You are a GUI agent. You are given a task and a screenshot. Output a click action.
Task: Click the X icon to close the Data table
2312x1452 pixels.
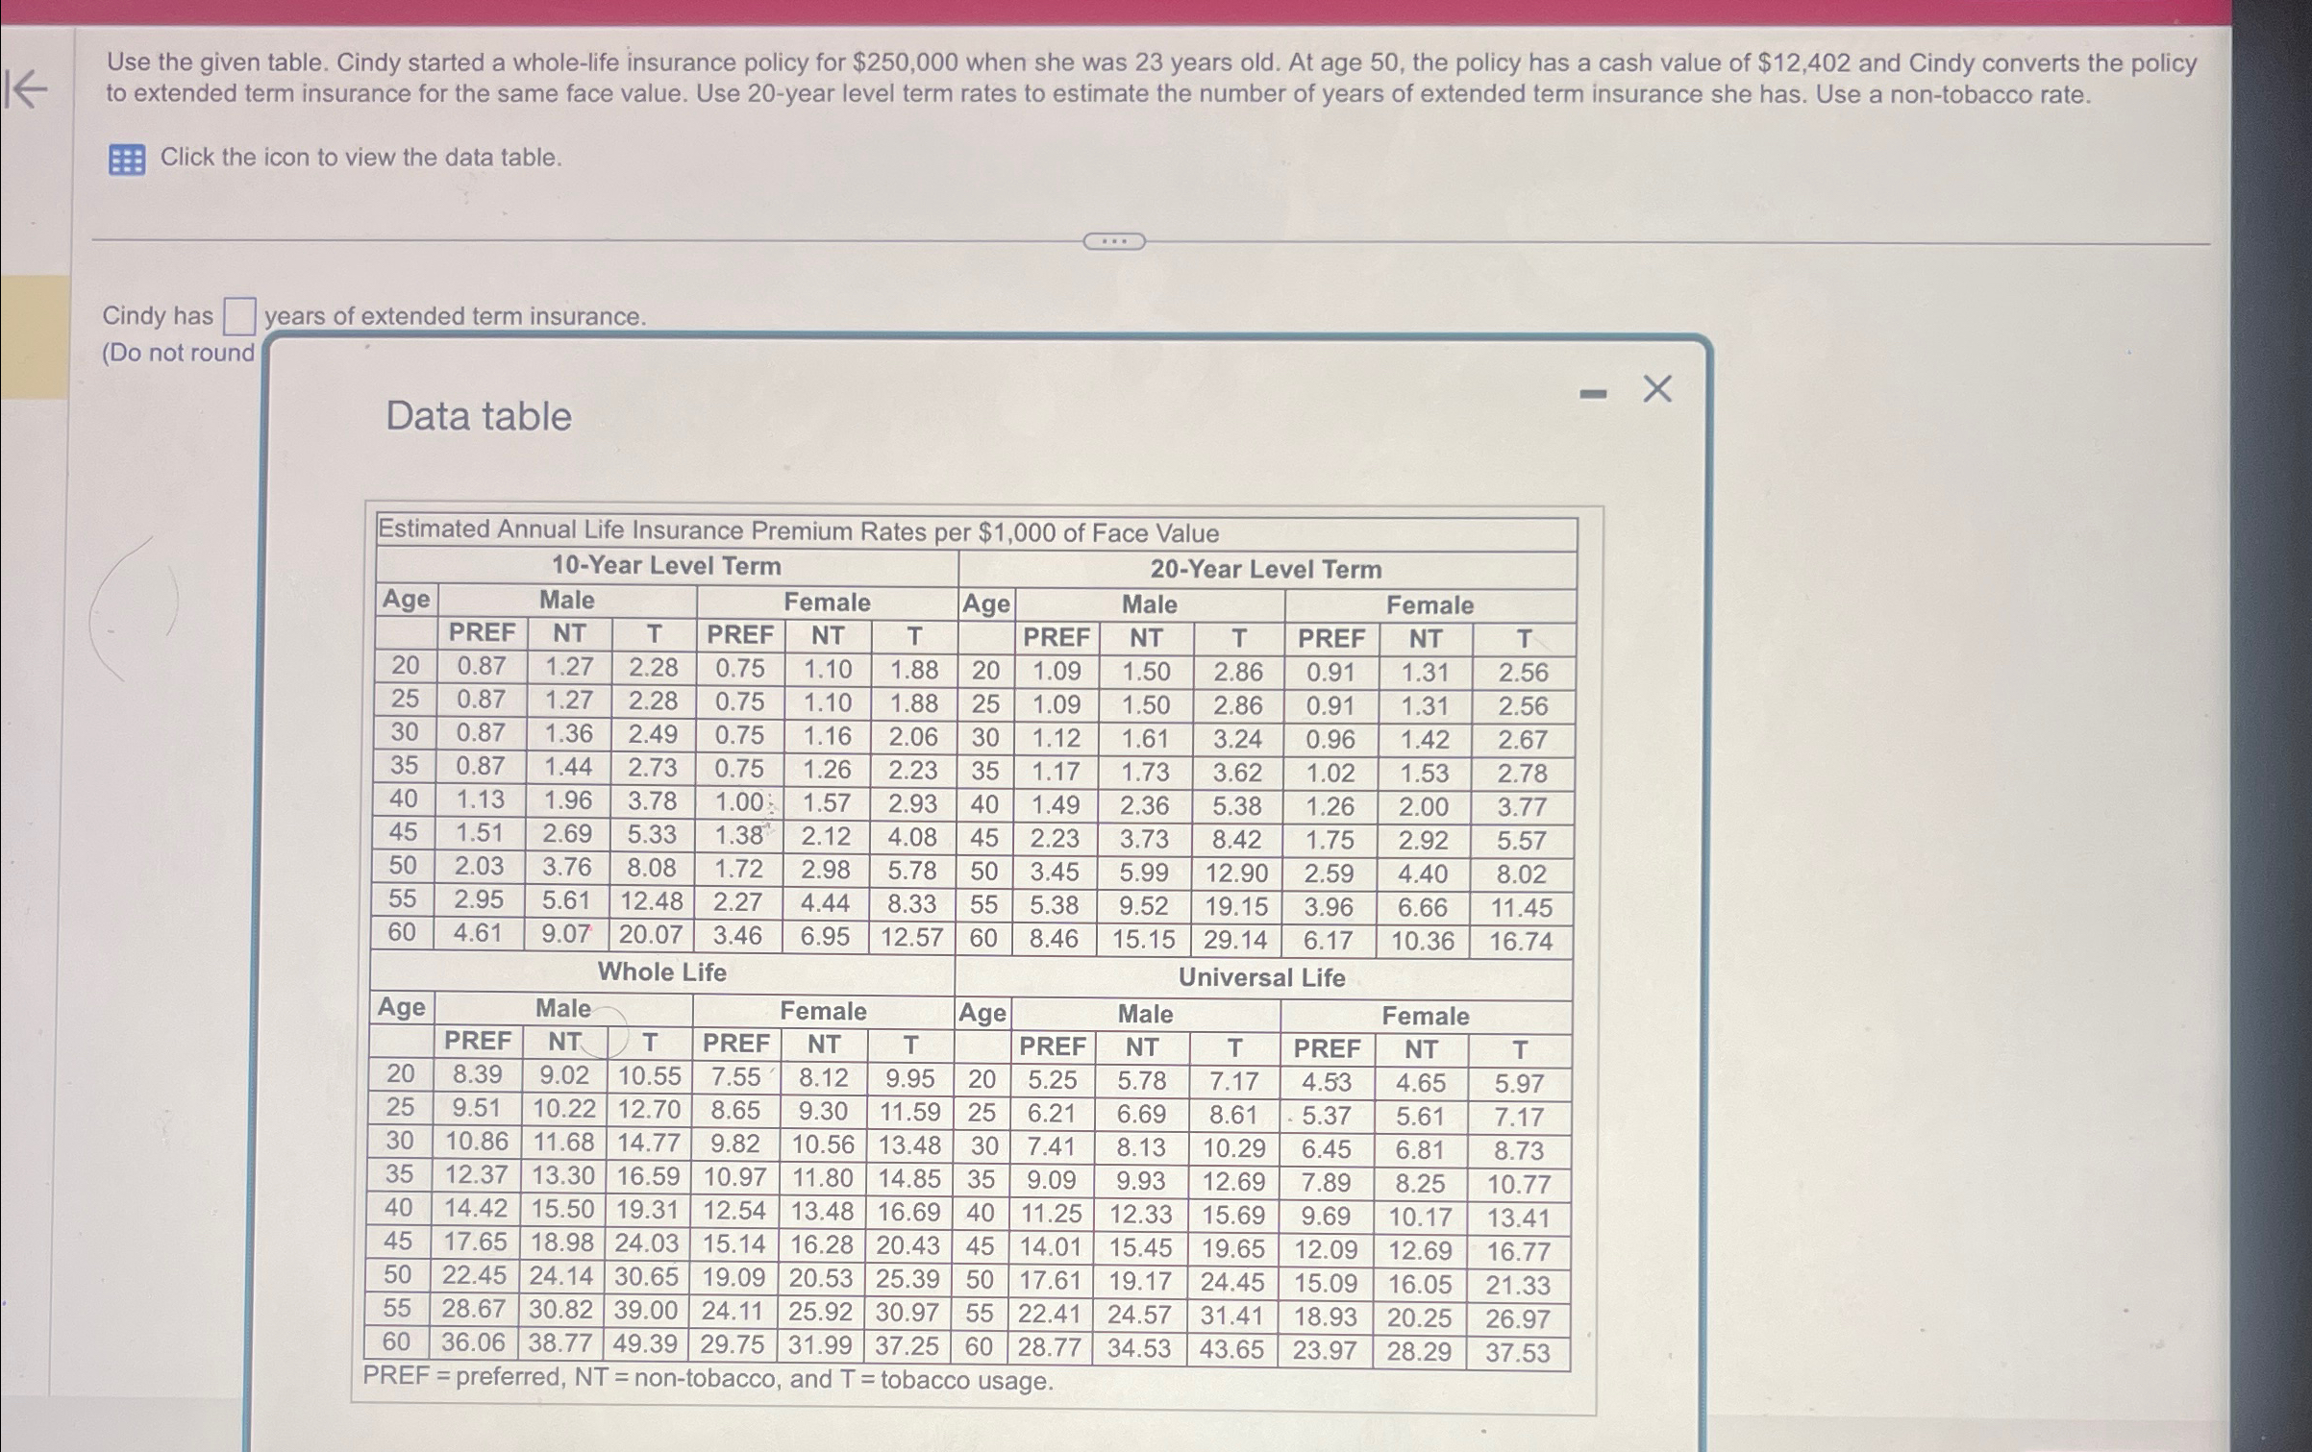tap(1656, 388)
